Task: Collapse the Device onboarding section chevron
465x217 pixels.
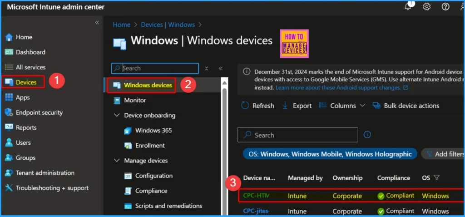Action: [117, 115]
